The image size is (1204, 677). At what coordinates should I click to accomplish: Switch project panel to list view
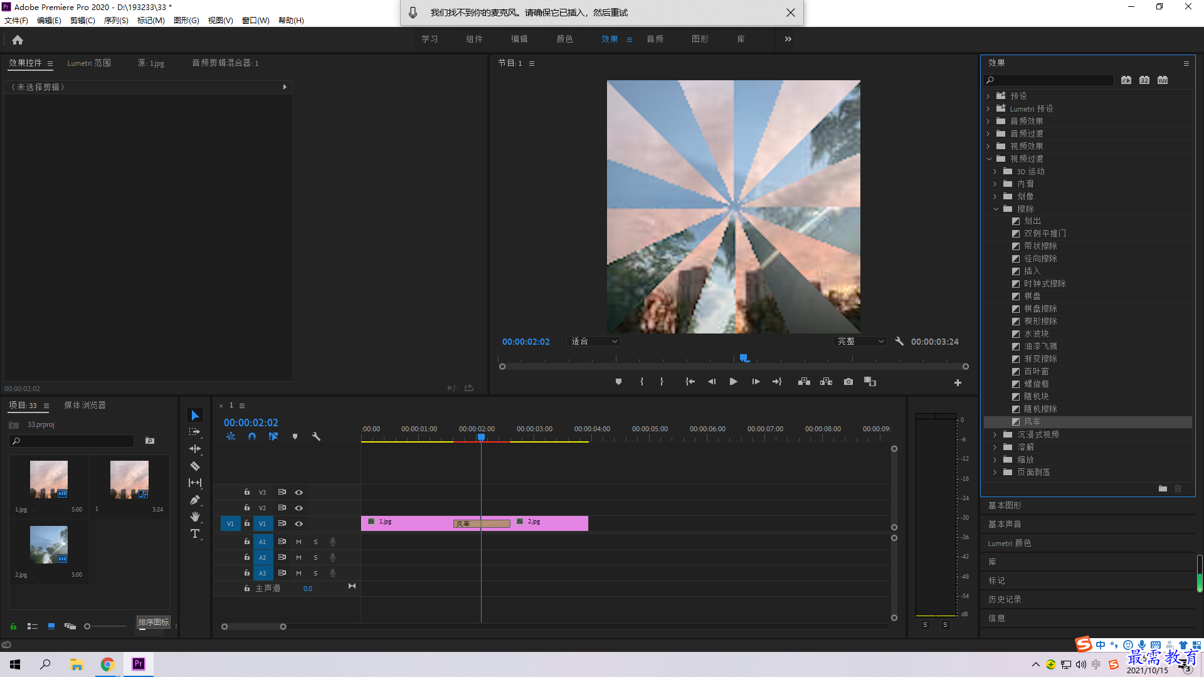33,626
